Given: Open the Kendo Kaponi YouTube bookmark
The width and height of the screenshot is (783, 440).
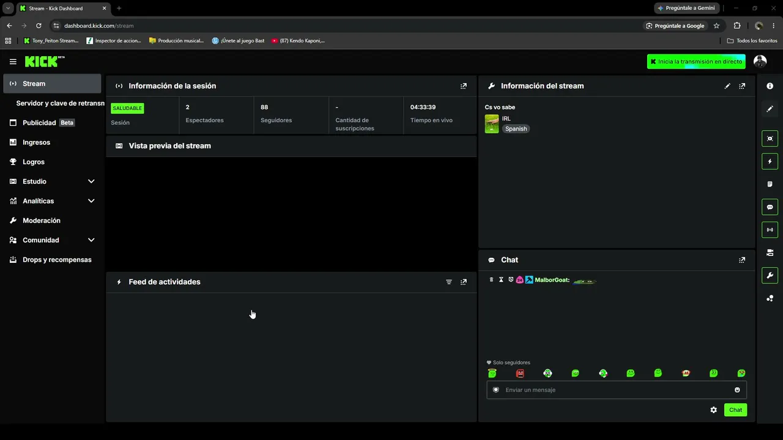Looking at the screenshot, I should tap(298, 41).
